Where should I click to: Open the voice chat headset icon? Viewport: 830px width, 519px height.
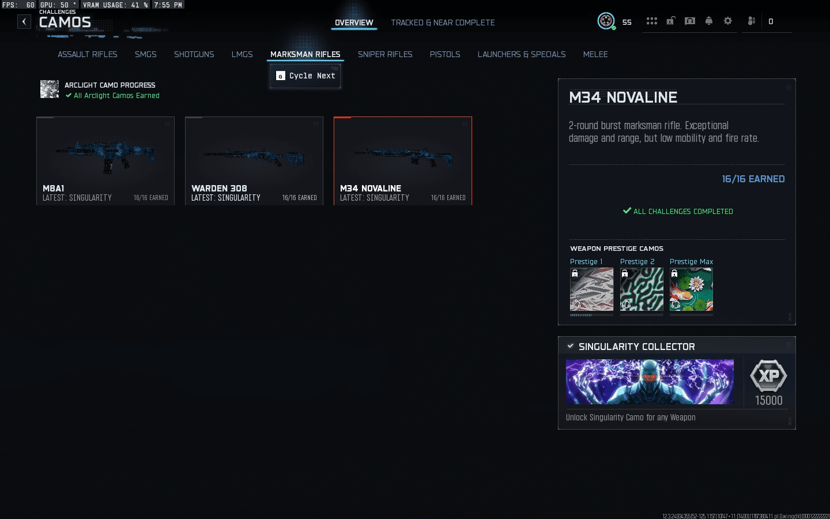click(x=689, y=21)
